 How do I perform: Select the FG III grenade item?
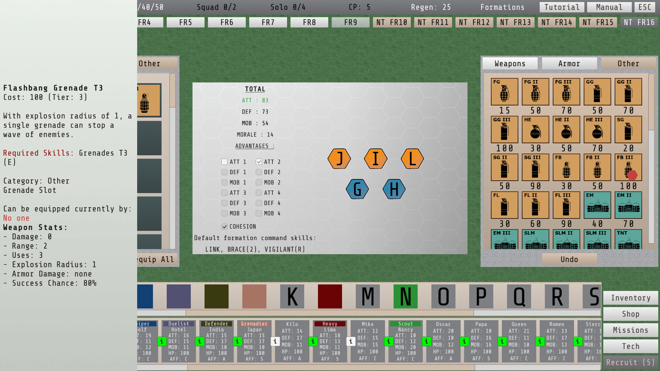click(x=566, y=92)
